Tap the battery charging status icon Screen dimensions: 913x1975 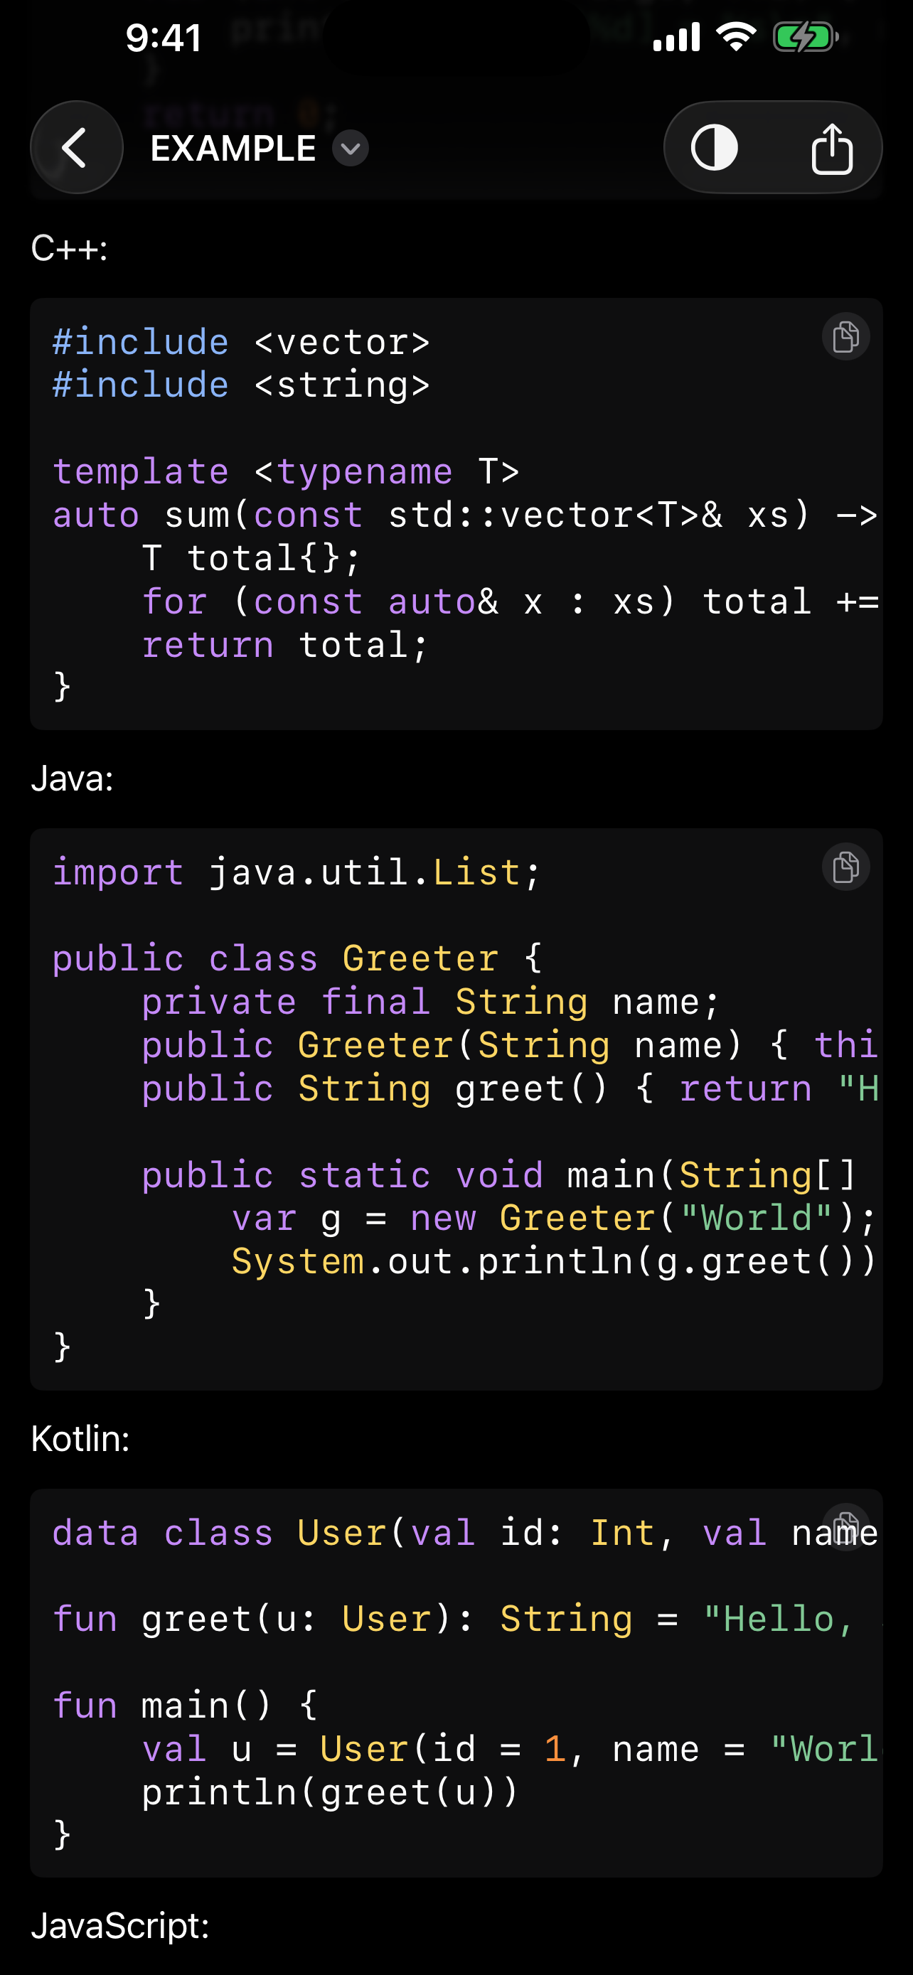click(x=806, y=37)
